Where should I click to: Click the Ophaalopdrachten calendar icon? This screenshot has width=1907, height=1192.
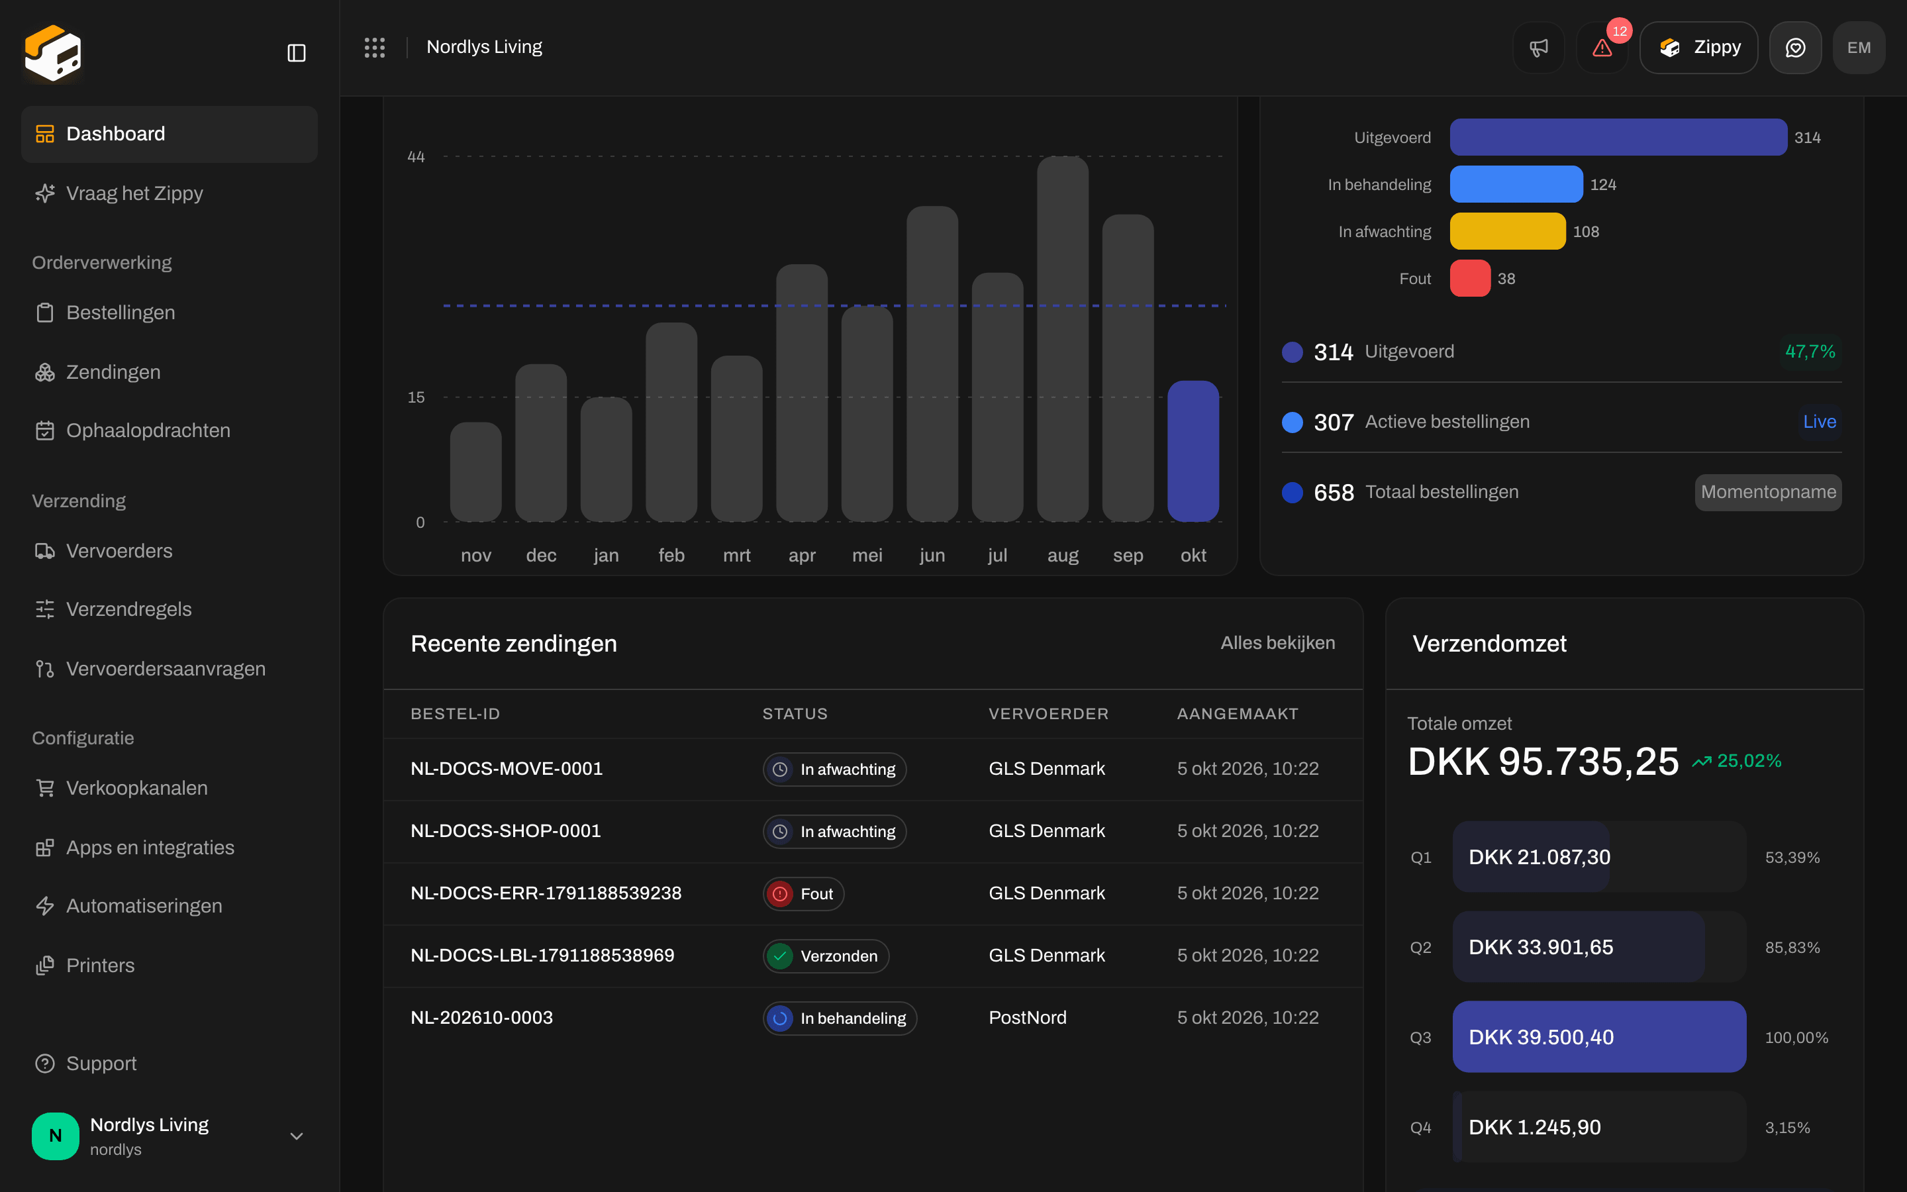point(45,430)
